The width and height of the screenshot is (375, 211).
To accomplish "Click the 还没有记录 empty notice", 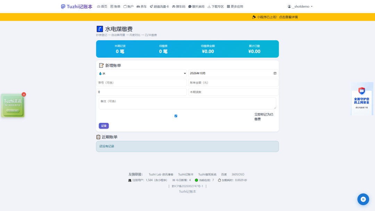I will coord(187,146).
